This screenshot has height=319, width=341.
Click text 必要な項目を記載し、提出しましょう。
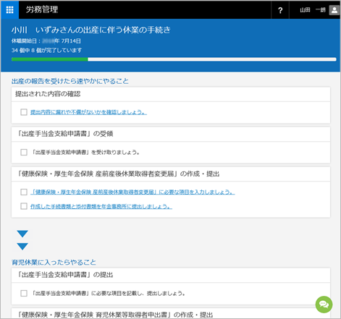point(141,294)
